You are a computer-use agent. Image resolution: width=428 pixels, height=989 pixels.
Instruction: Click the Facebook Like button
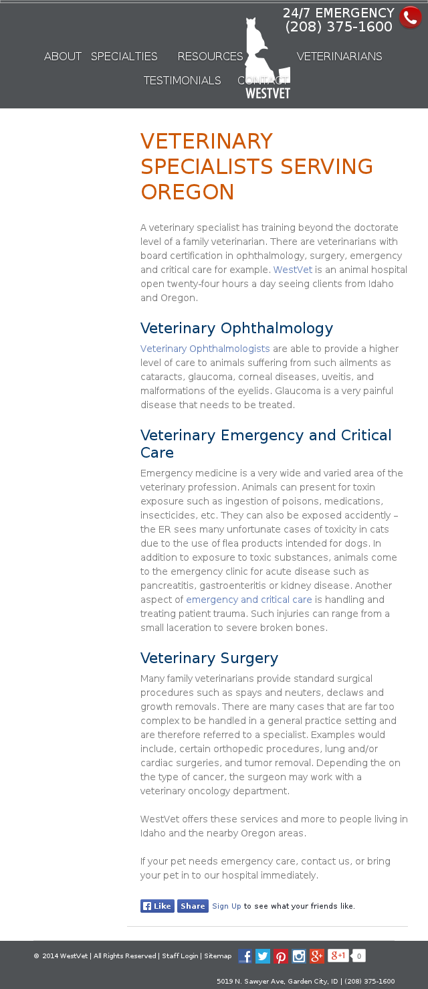pyautogui.click(x=157, y=906)
